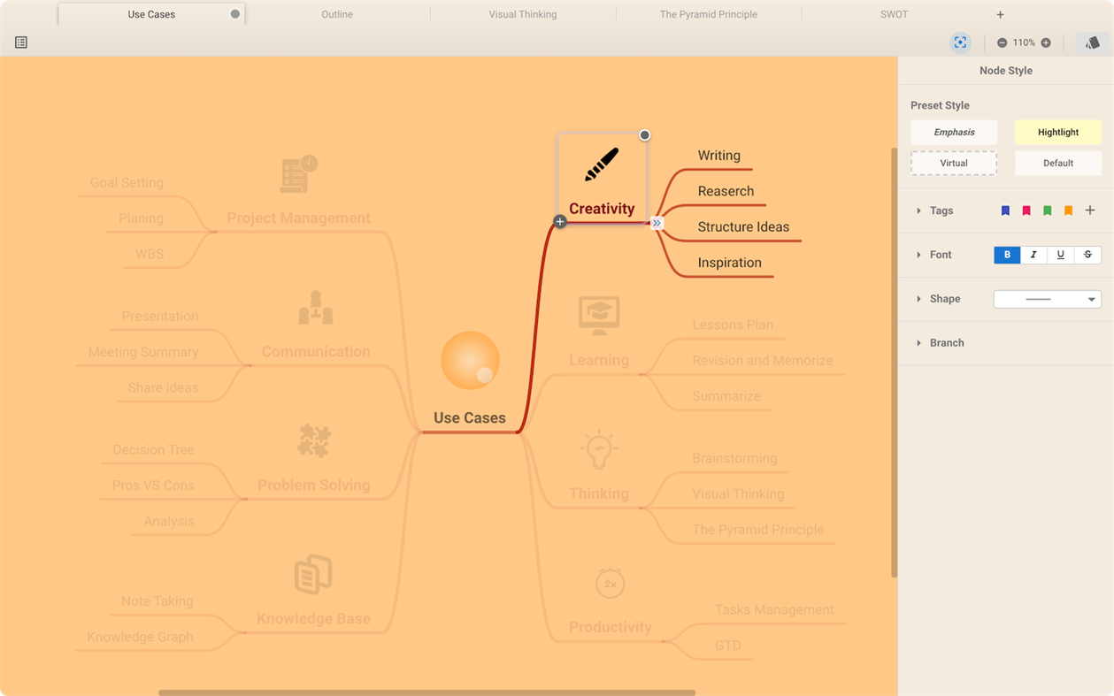Add a new tag with the plus icon

1090,210
